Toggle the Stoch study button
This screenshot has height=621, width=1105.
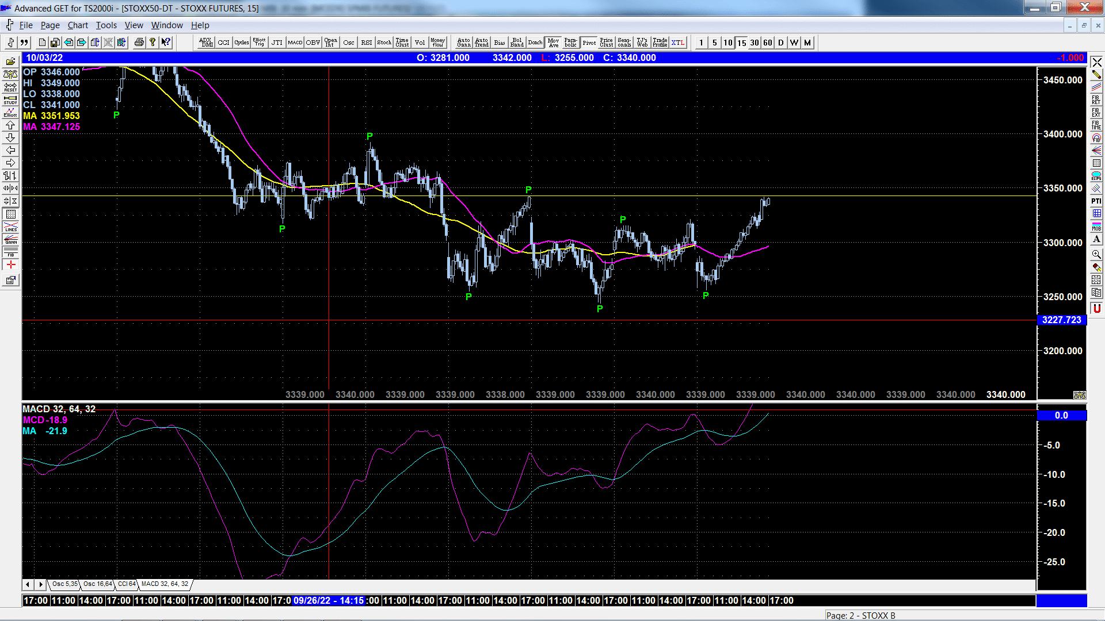[384, 43]
